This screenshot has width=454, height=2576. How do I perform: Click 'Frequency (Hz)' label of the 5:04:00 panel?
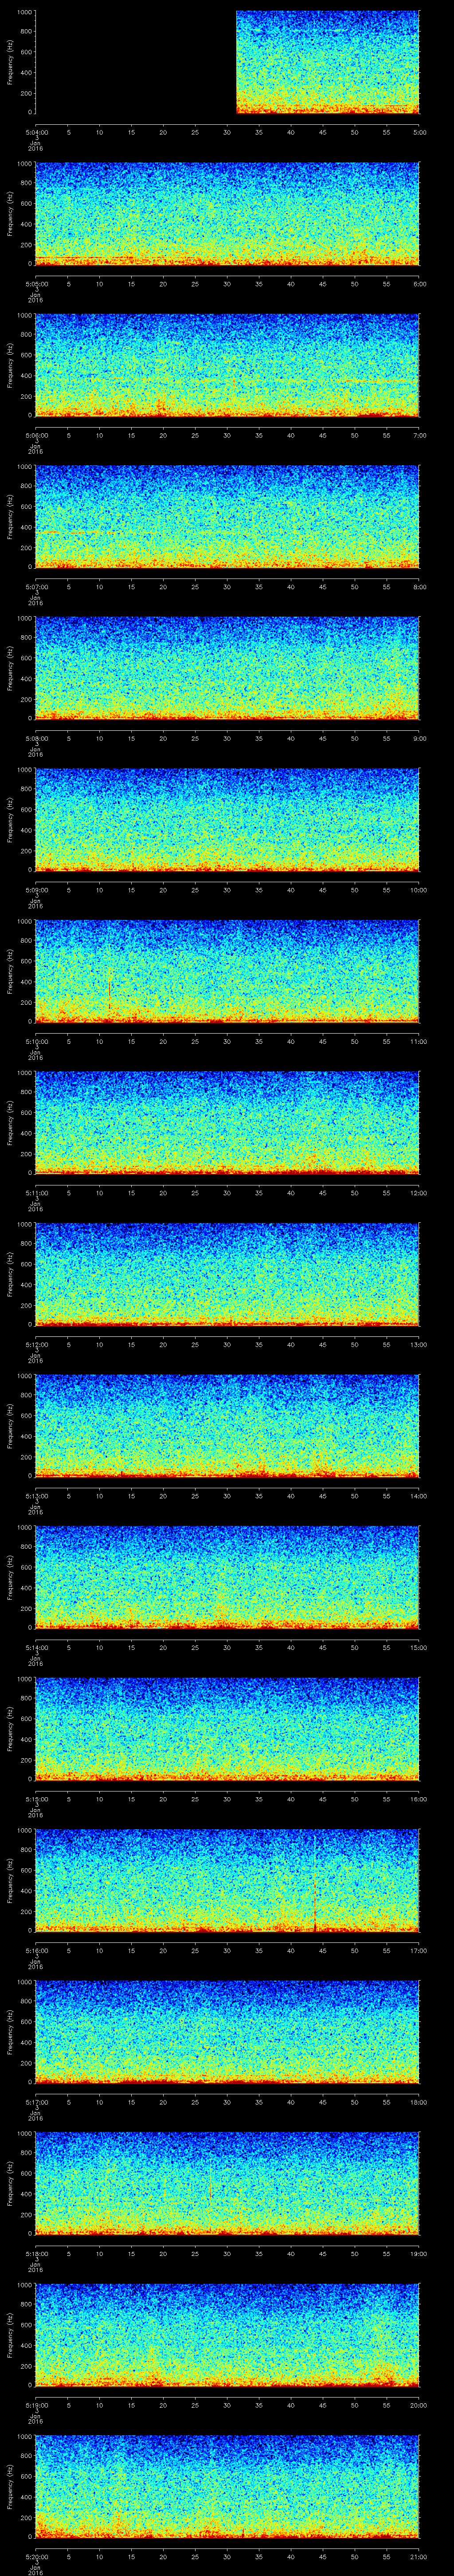10,62
